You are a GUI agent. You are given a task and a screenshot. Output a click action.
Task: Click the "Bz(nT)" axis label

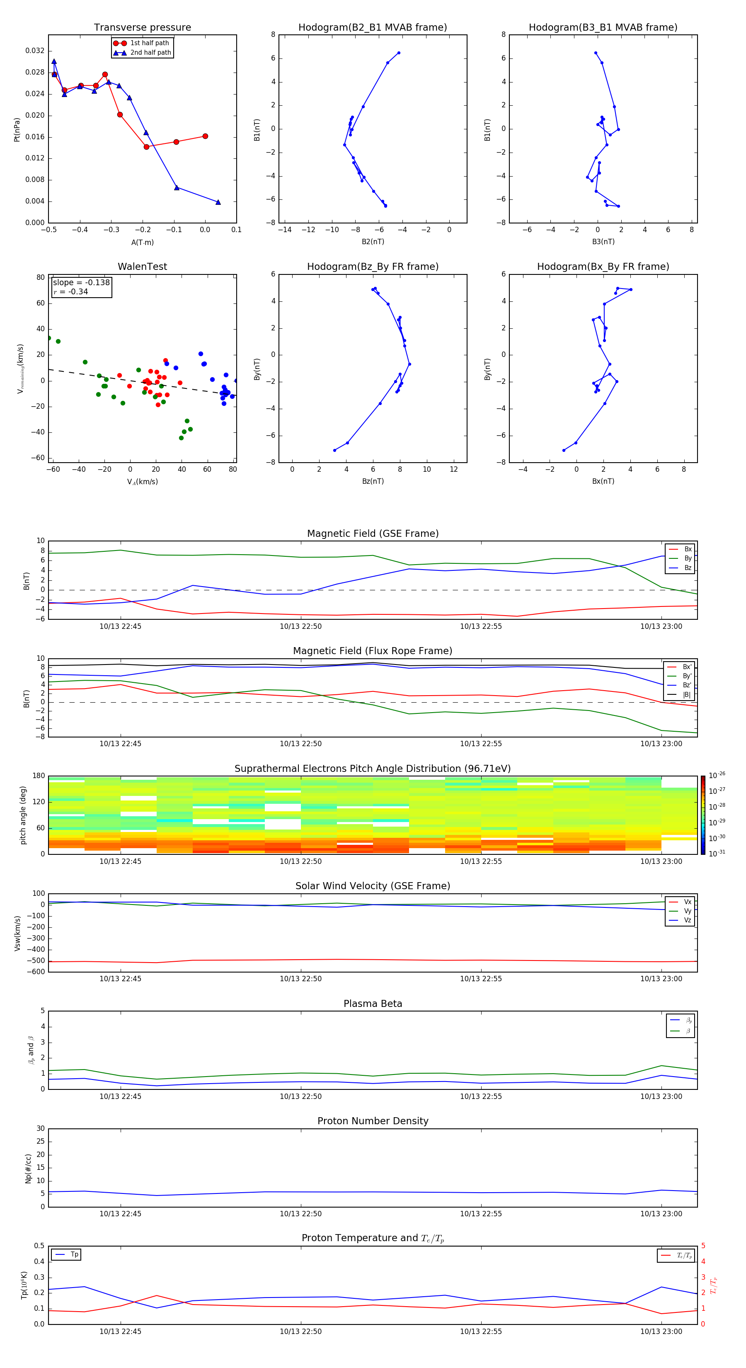tap(373, 481)
